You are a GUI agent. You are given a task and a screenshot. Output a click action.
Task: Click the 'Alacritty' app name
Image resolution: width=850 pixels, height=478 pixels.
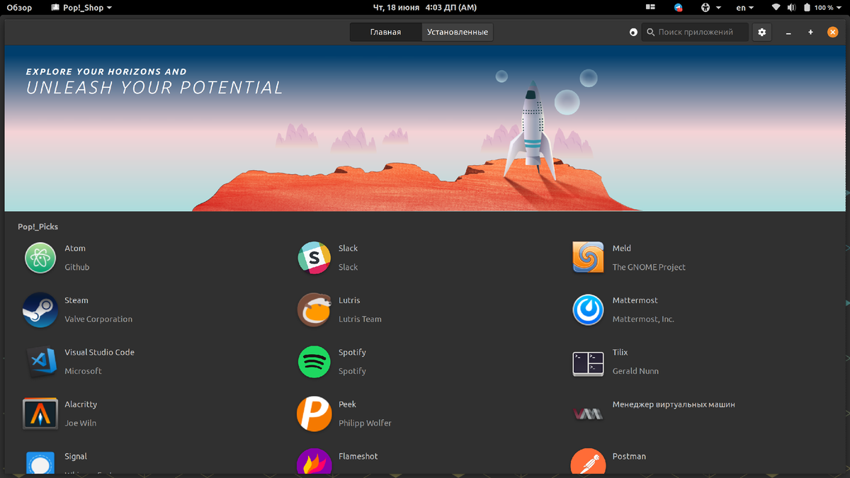(x=81, y=404)
